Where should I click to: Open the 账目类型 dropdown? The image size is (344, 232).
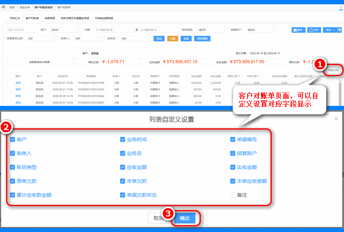click(x=212, y=30)
